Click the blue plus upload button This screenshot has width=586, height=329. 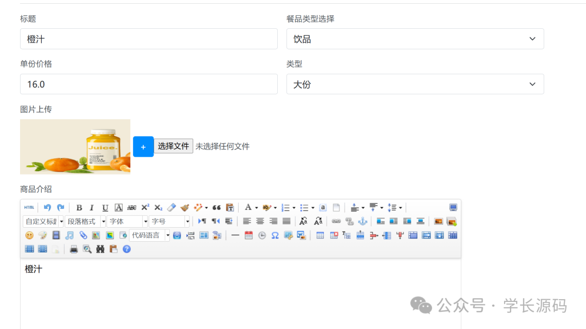pos(143,147)
